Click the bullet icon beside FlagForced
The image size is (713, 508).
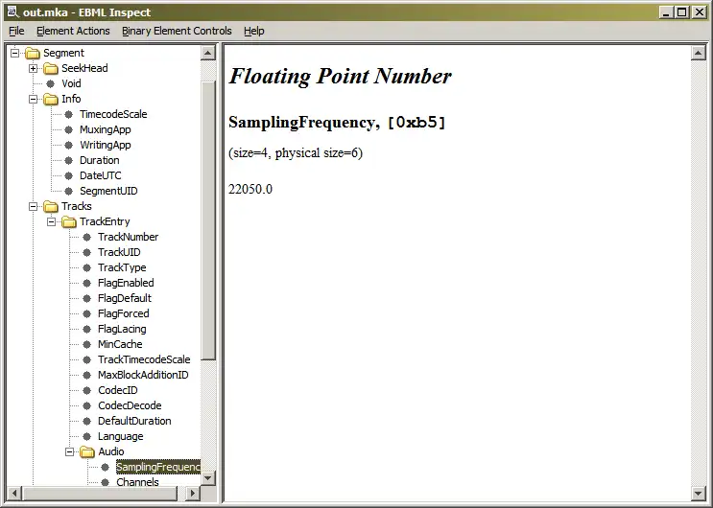click(87, 314)
